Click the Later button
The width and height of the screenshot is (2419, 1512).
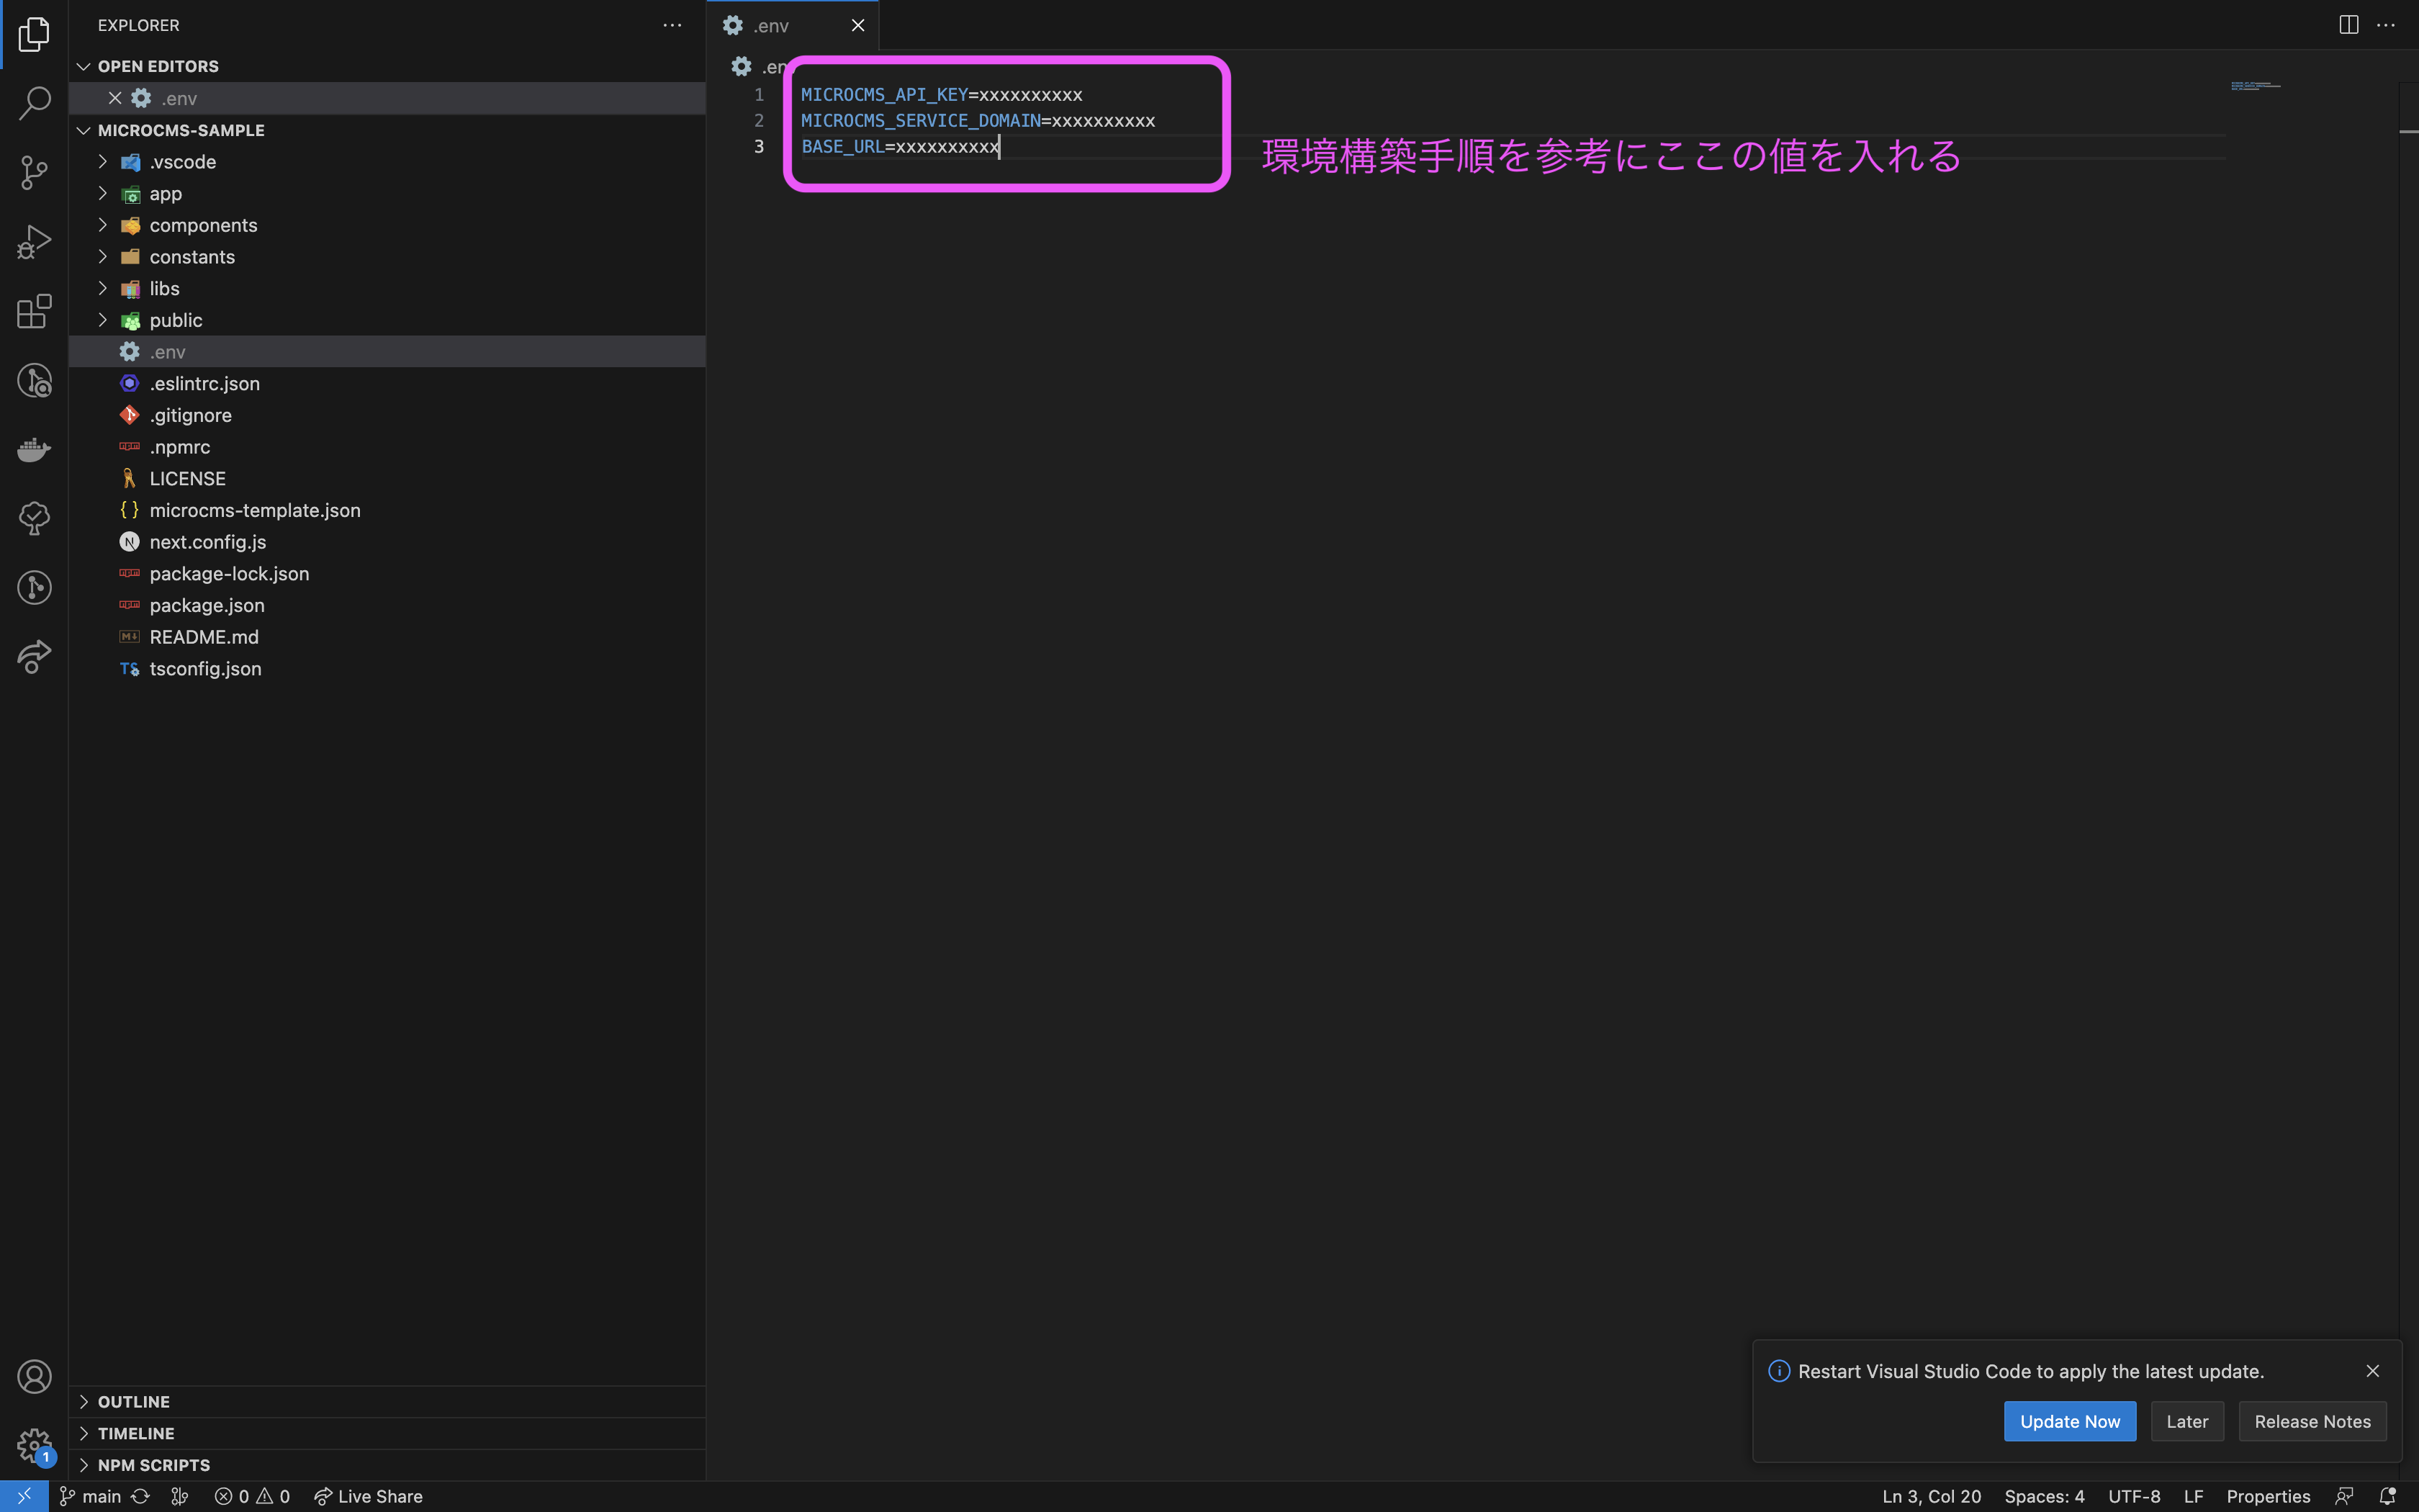[2186, 1421]
